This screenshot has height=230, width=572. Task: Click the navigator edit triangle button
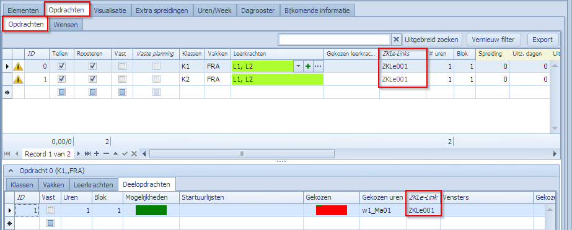[x=116, y=154]
